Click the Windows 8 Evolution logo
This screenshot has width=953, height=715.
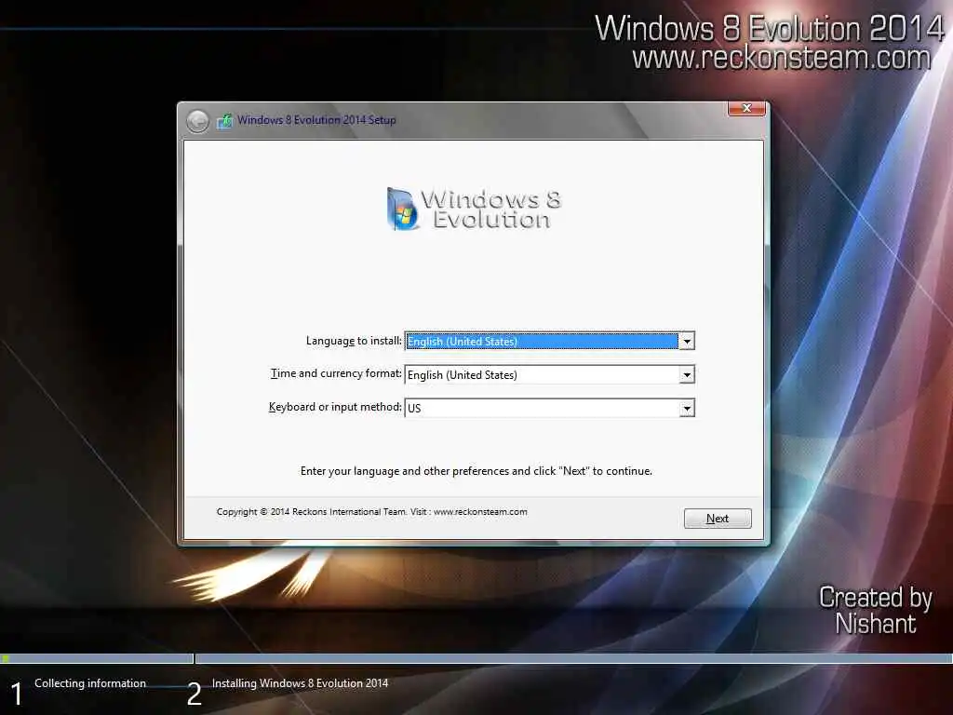point(474,209)
